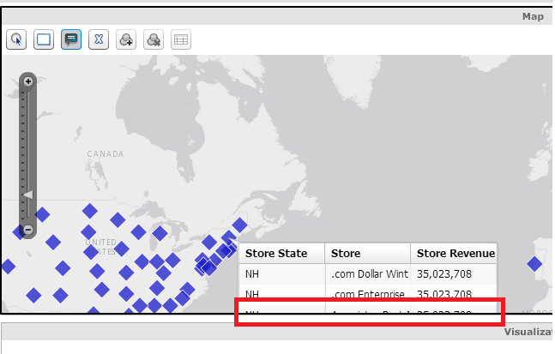Viewport: 555px width, 354px height.
Task: Select the pointer selection tool icon
Action: pyautogui.click(x=16, y=39)
